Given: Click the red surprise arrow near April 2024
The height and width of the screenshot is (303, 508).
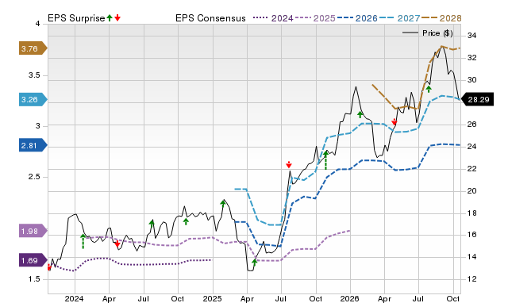Looking at the screenshot, I should [117, 244].
